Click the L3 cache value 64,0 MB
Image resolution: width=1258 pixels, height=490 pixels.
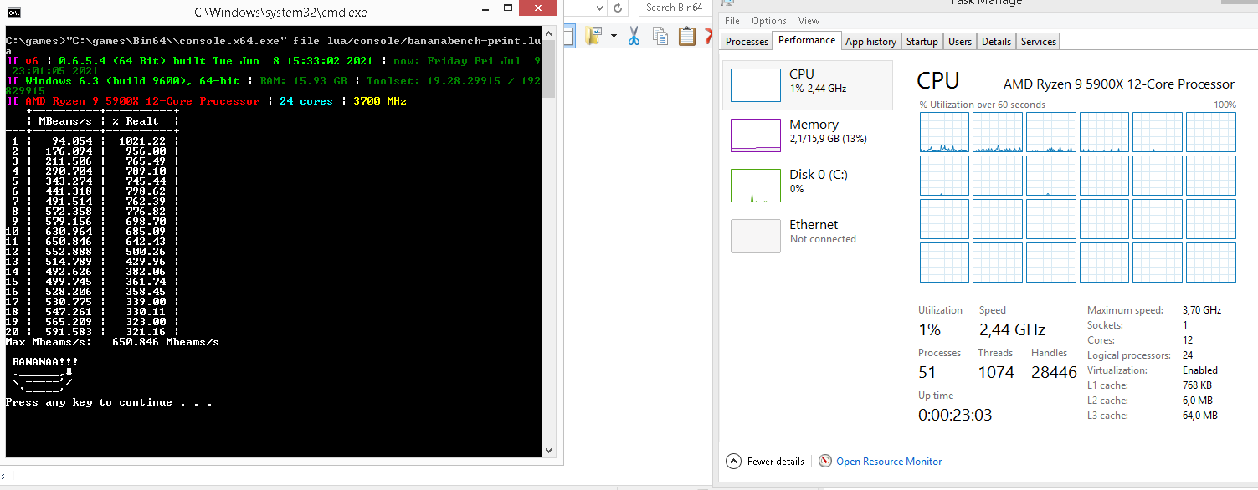[x=1199, y=416]
